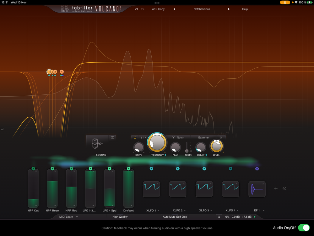Image resolution: width=314 pixels, height=236 pixels.
Task: Add a new modulation source with plus
Action: (276, 188)
